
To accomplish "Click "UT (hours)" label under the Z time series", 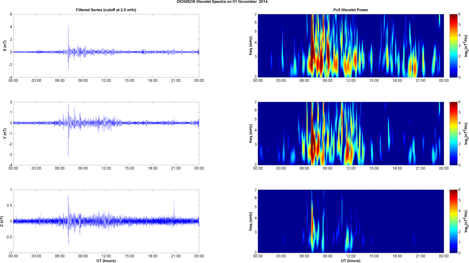I will click(106, 261).
